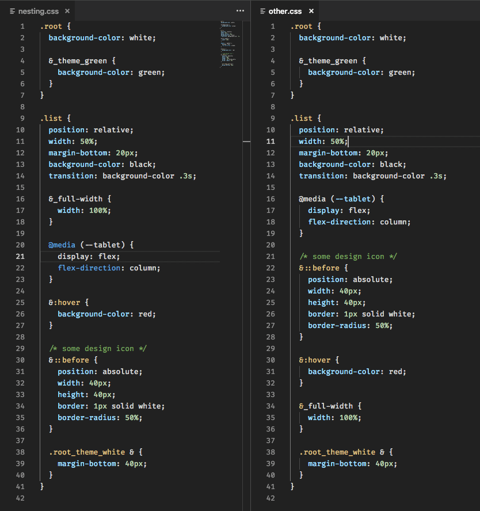The width and height of the screenshot is (480, 511).
Task: Click '.root {' on line 1 of nesting.css
Action: pyautogui.click(x=55, y=26)
